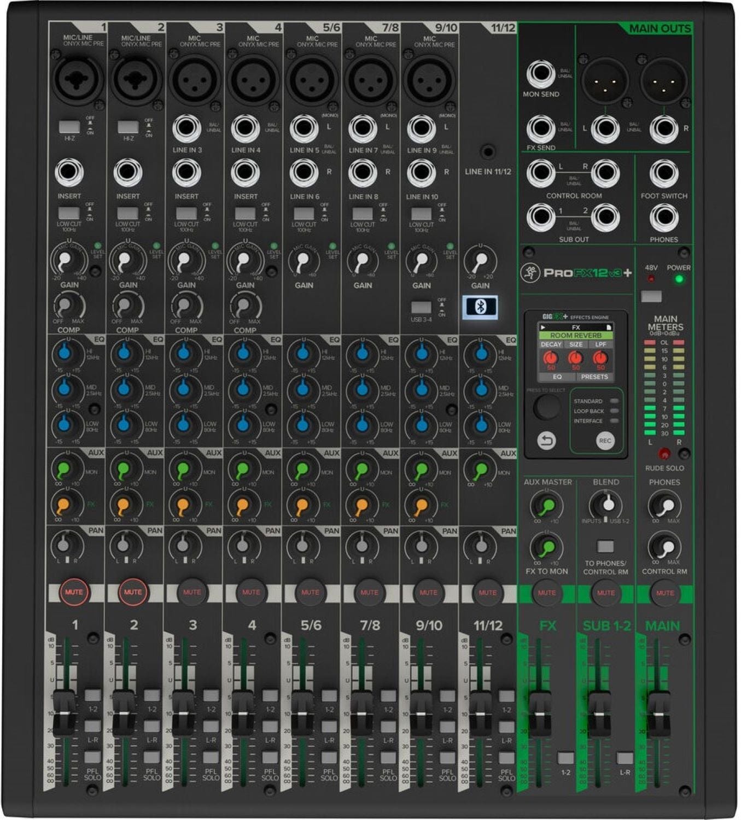Select the ROOM REVERB effect name bar
This screenshot has width=741, height=820.
click(x=575, y=336)
